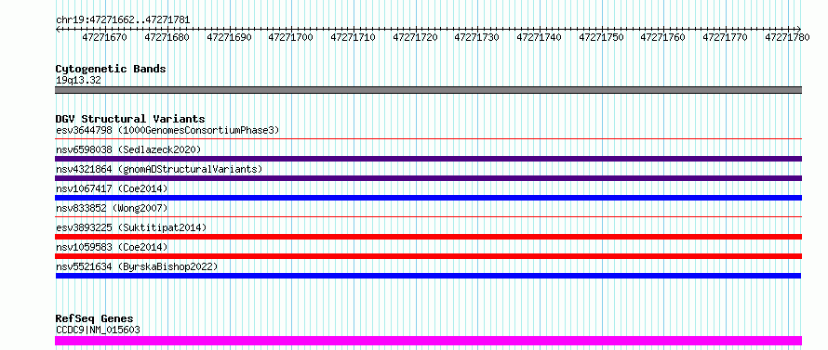This screenshot has height=350, width=828.
Task: Click the purple bar of nsv6598038
Action: click(x=428, y=159)
